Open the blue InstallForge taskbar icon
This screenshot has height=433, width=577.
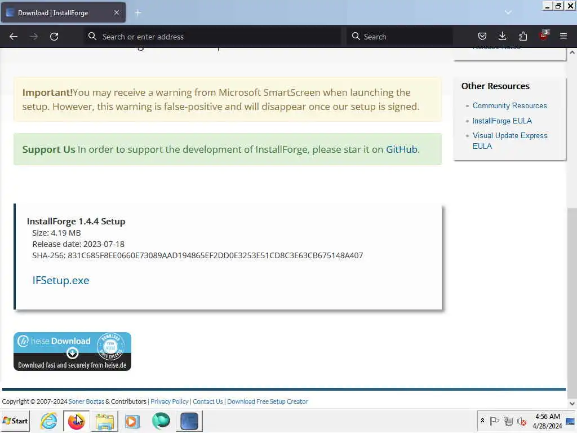189,421
